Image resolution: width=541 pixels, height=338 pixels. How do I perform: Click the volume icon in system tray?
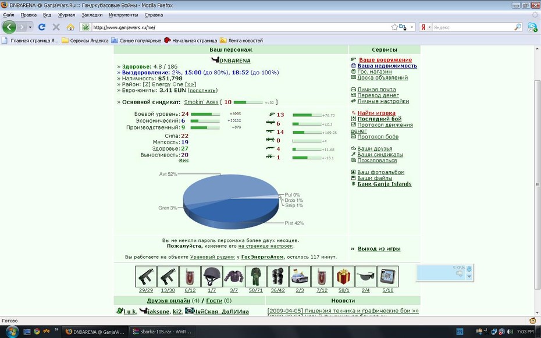point(510,332)
